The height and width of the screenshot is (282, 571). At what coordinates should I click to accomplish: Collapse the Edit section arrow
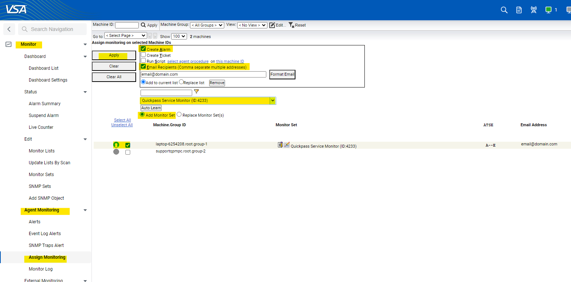click(85, 139)
